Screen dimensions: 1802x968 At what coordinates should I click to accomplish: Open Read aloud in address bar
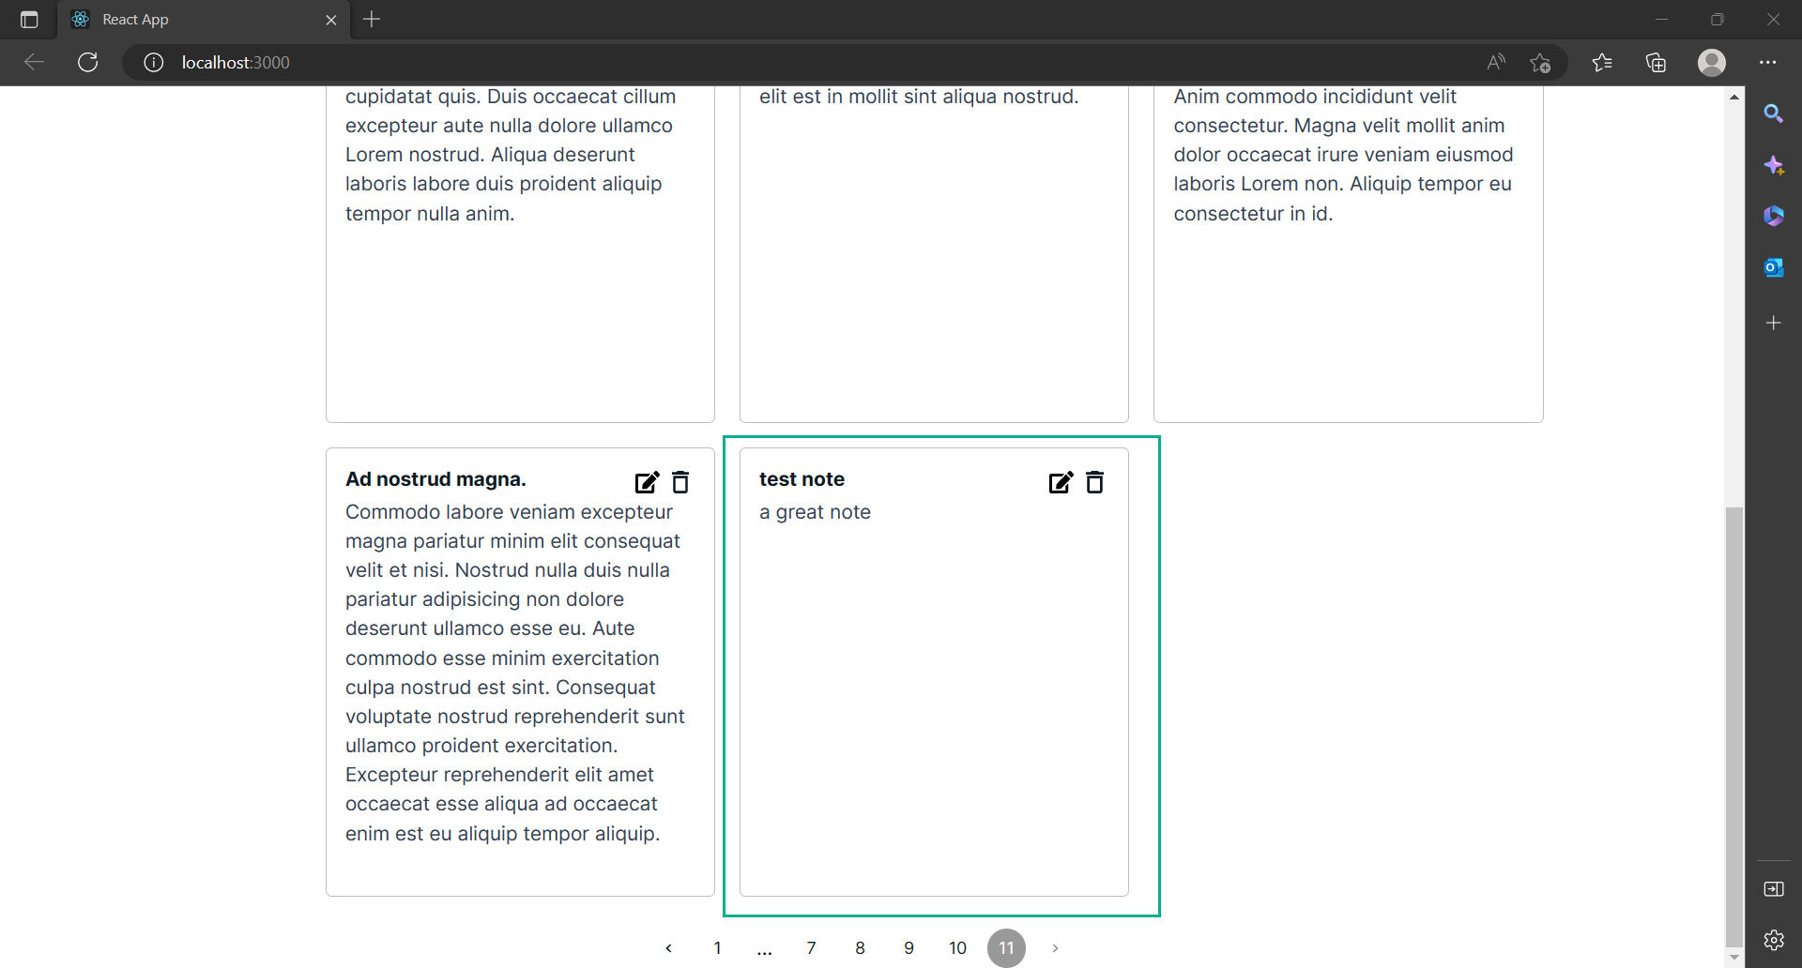[x=1497, y=63]
